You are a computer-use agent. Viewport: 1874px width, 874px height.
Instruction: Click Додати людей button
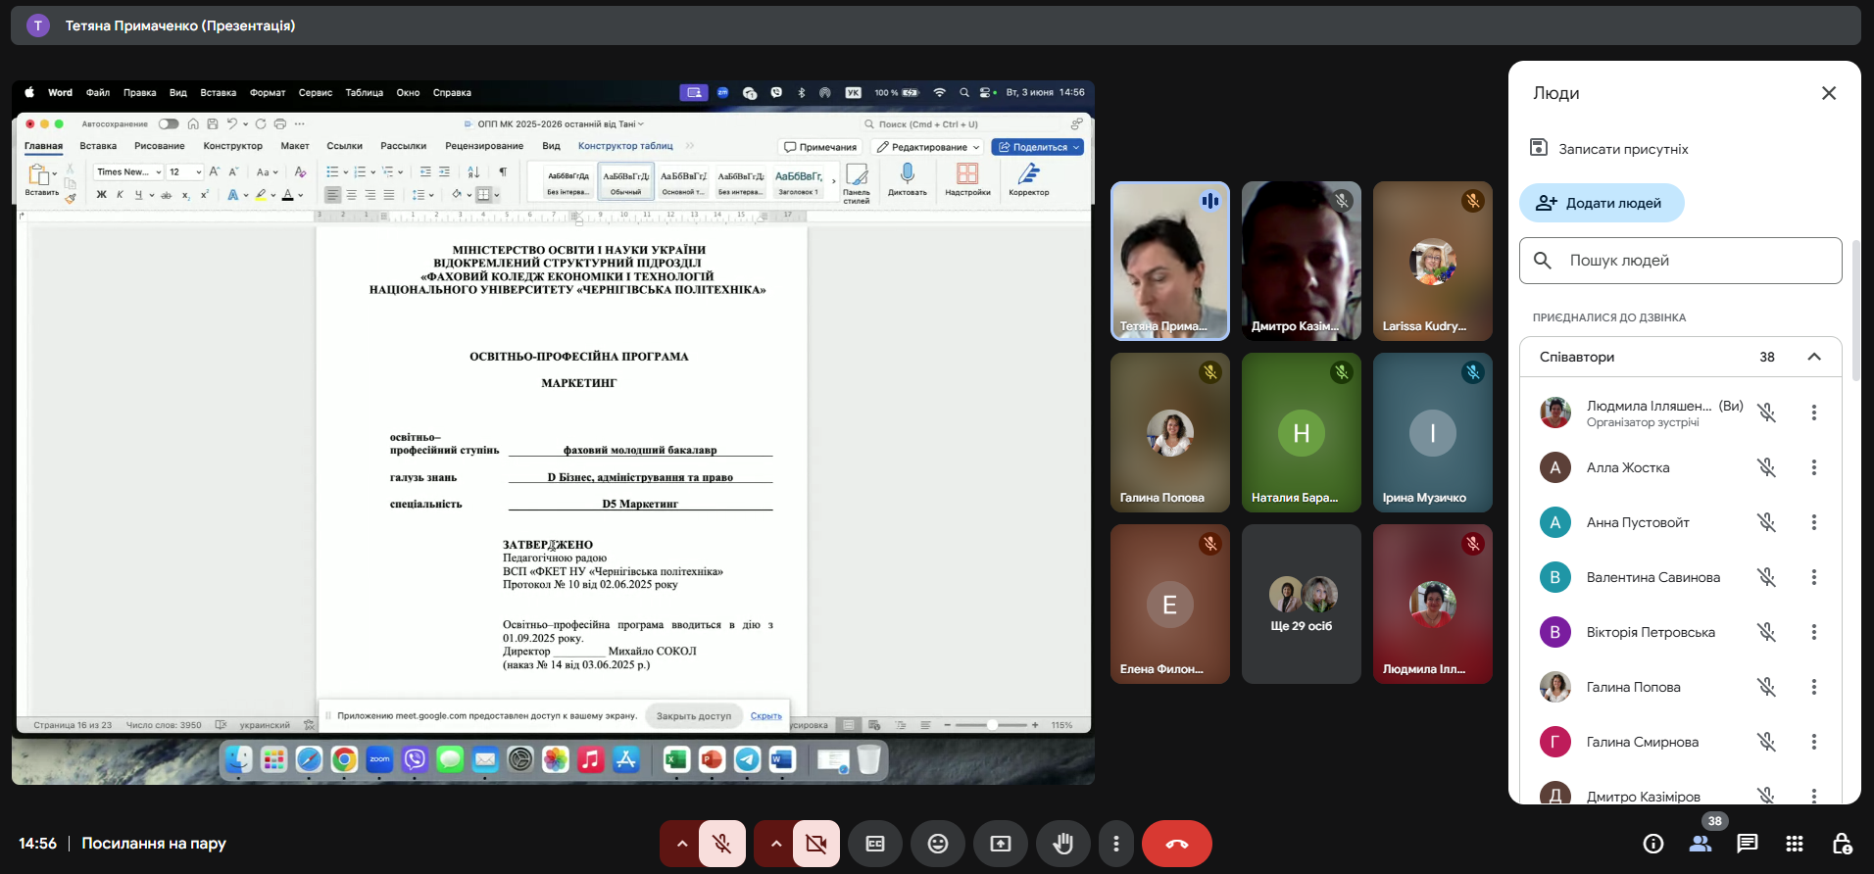click(1601, 203)
